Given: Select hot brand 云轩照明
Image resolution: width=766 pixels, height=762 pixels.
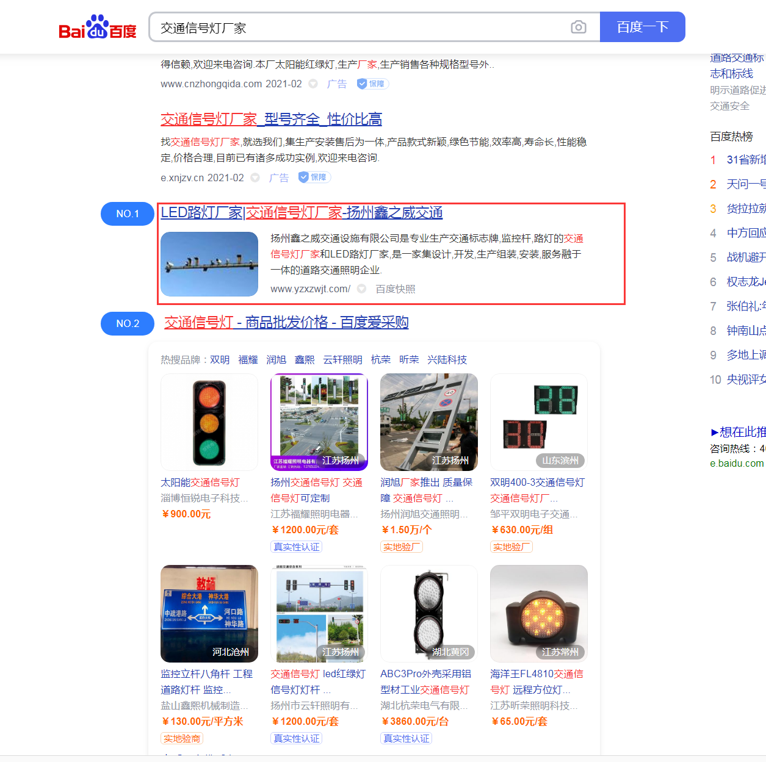Looking at the screenshot, I should click(342, 359).
